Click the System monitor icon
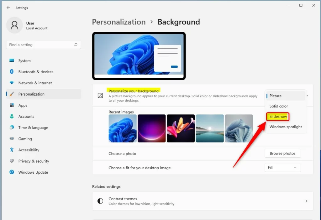The image size is (321, 220). pos(12,60)
